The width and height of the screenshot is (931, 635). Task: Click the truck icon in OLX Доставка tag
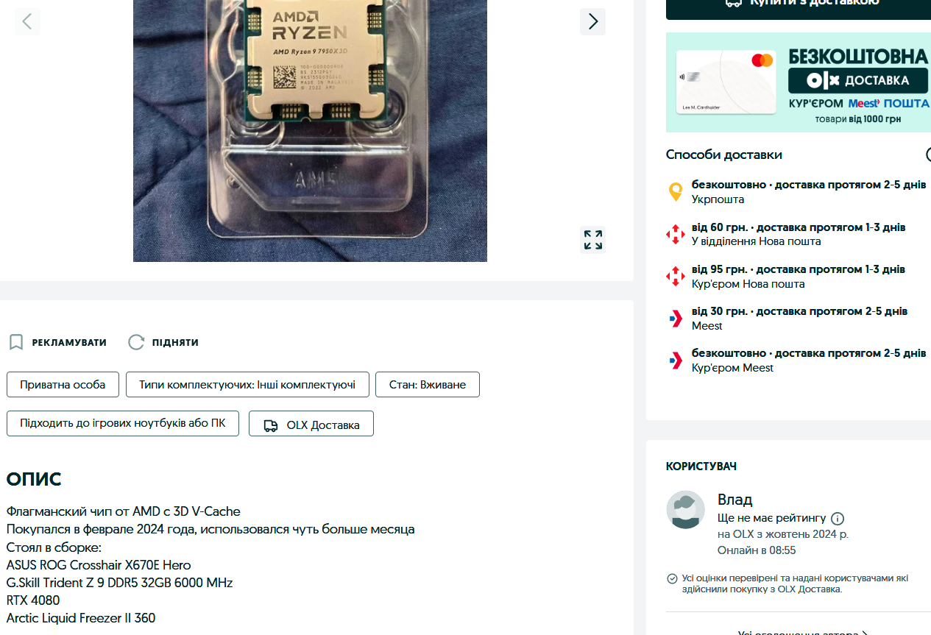tap(271, 425)
